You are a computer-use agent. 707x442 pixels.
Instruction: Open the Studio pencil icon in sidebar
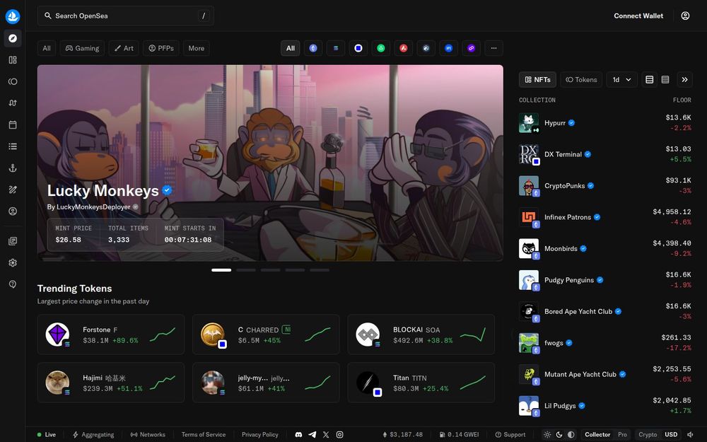point(13,190)
